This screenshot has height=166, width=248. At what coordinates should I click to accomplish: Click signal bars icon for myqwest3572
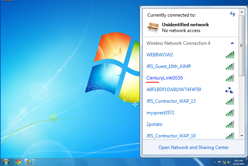(x=230, y=113)
